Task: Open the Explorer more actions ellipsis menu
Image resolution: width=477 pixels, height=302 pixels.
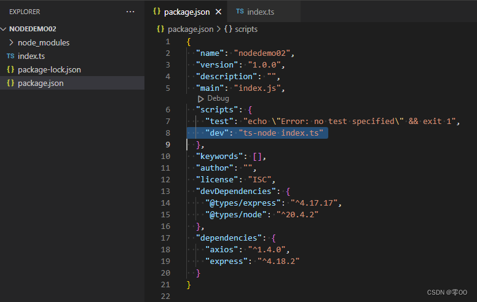Action: [130, 12]
